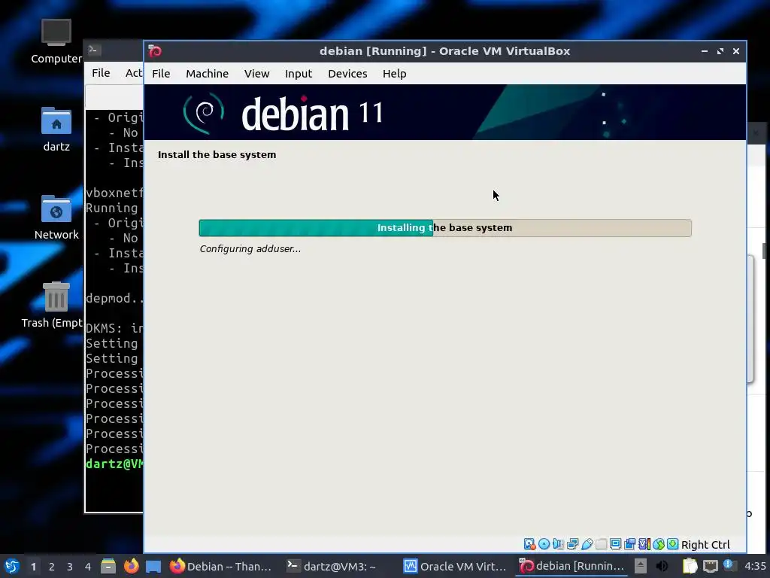
Task: Click the mouse integration status icon
Action: pos(659,544)
